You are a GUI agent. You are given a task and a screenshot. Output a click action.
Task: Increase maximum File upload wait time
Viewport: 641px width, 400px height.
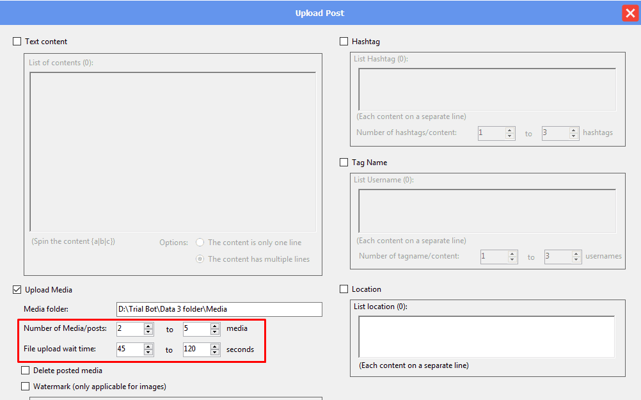[215, 346]
